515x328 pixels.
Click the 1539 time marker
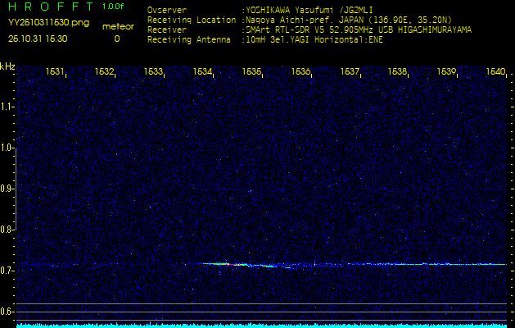point(446,72)
